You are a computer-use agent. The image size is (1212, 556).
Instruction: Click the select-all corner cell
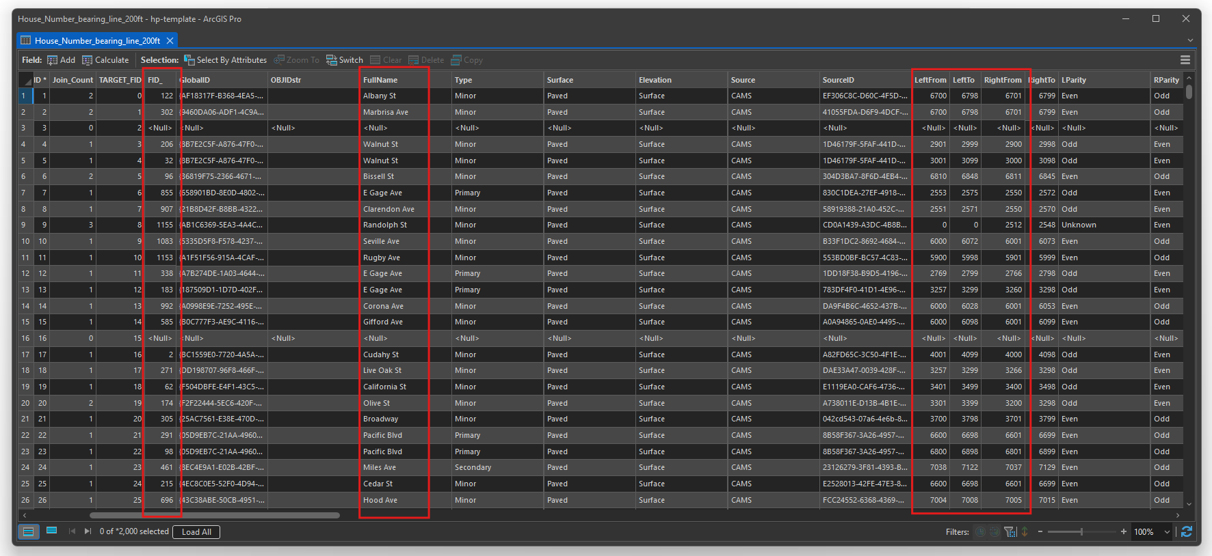pos(25,80)
